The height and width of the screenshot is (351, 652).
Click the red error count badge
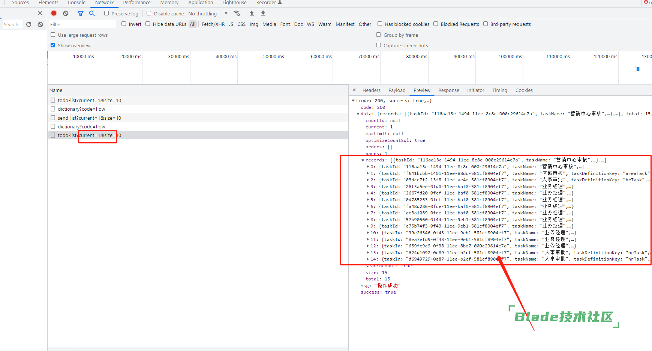point(648,2)
